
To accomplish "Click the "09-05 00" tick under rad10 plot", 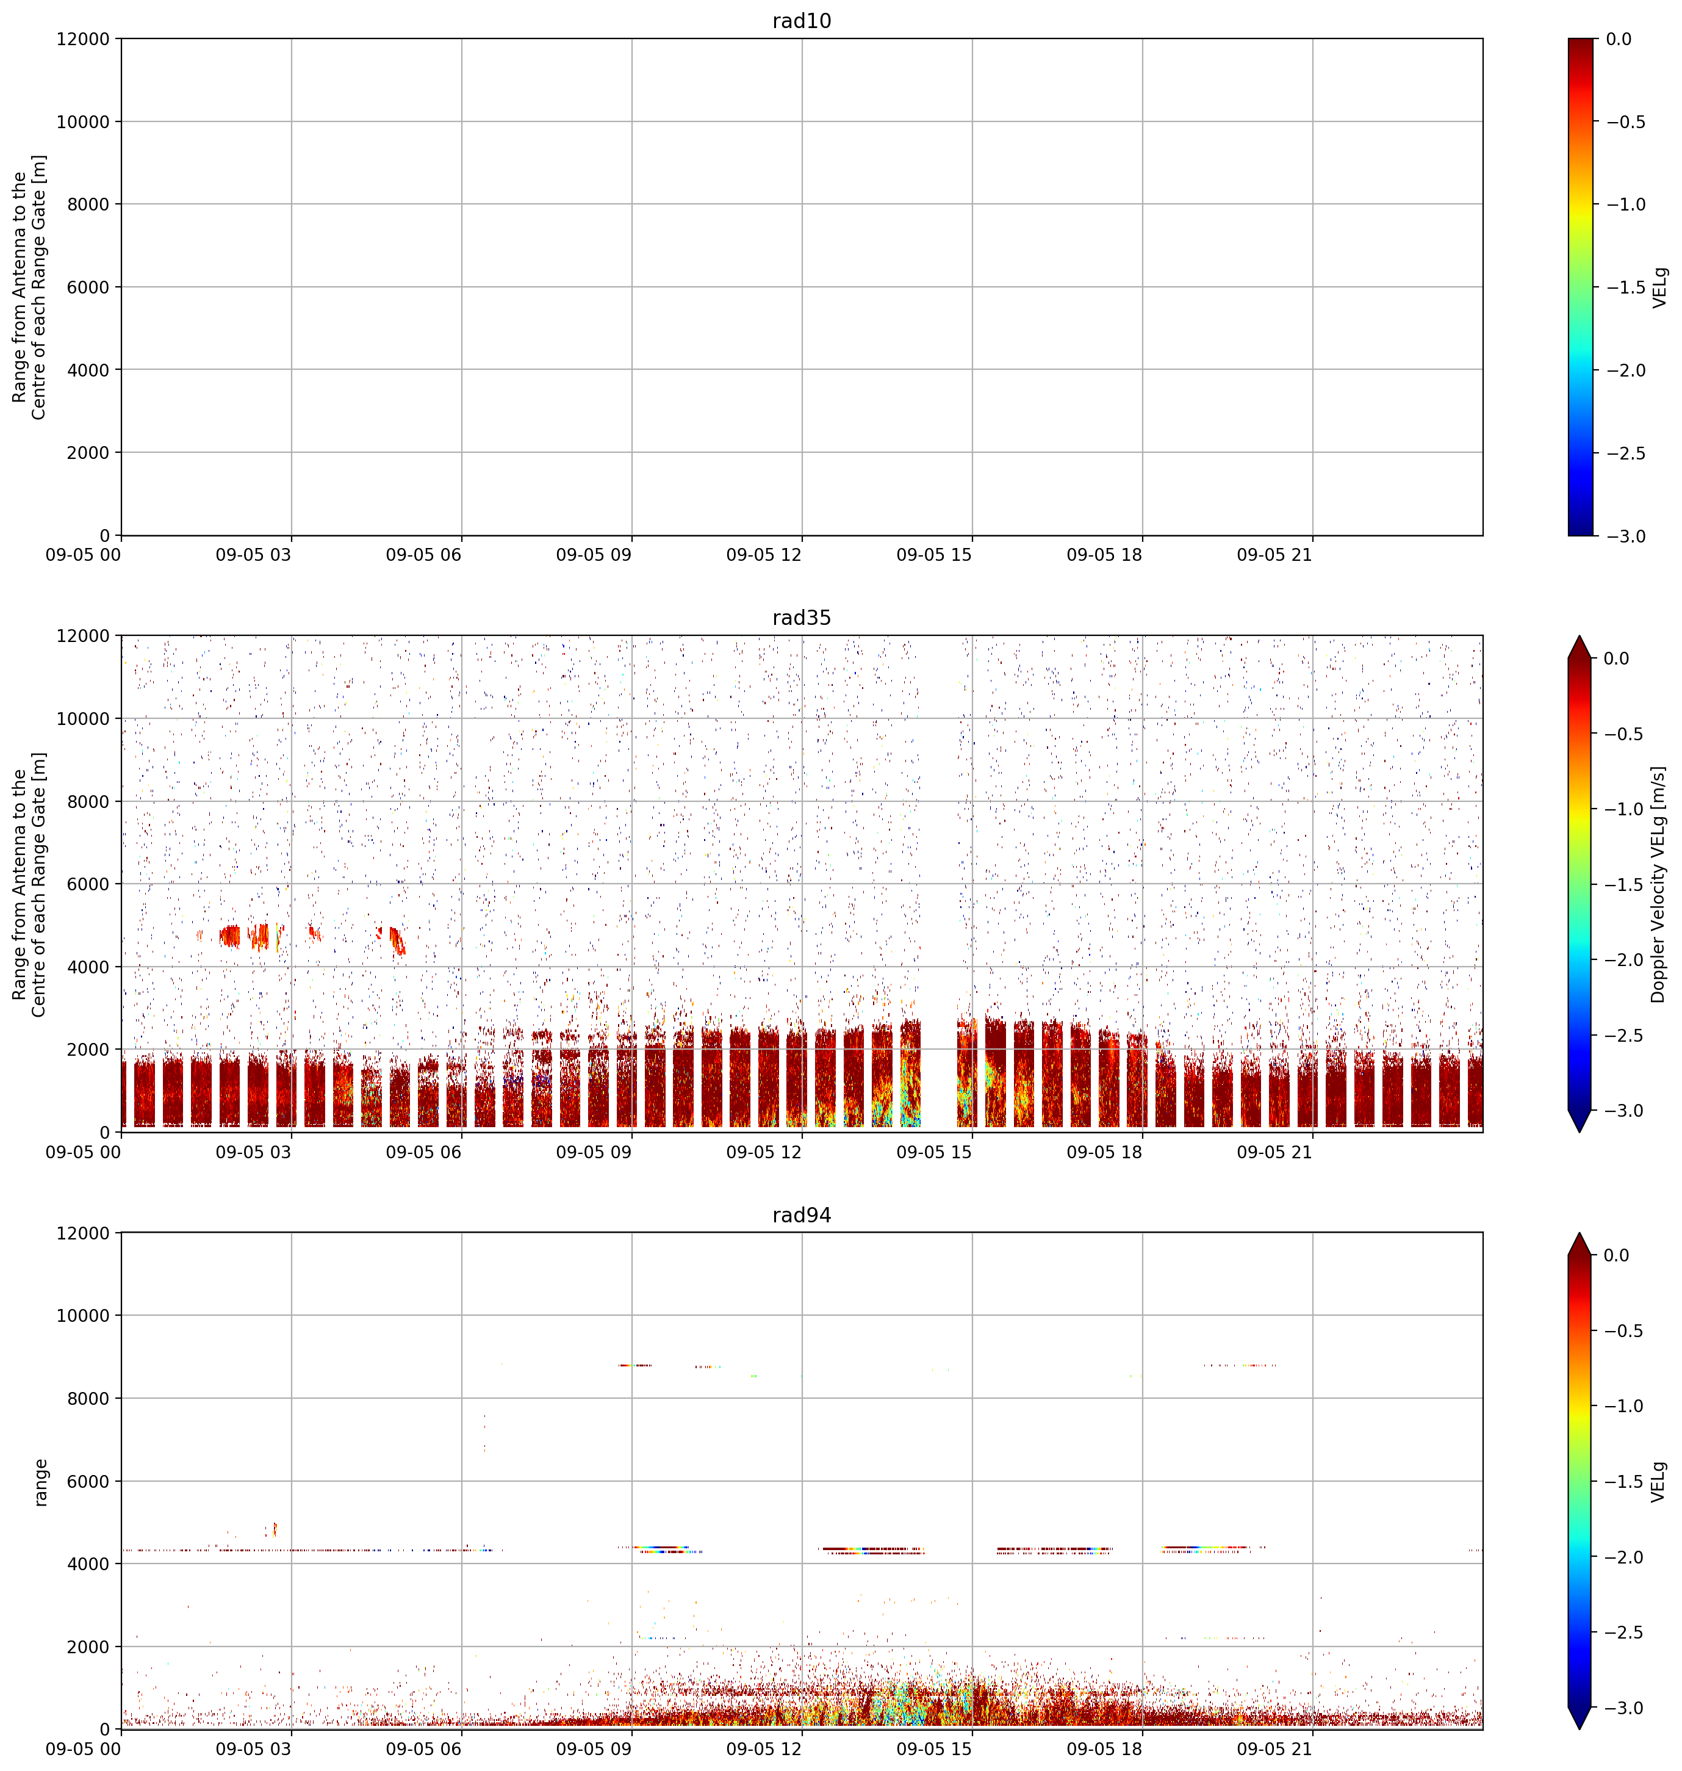I will (x=84, y=555).
